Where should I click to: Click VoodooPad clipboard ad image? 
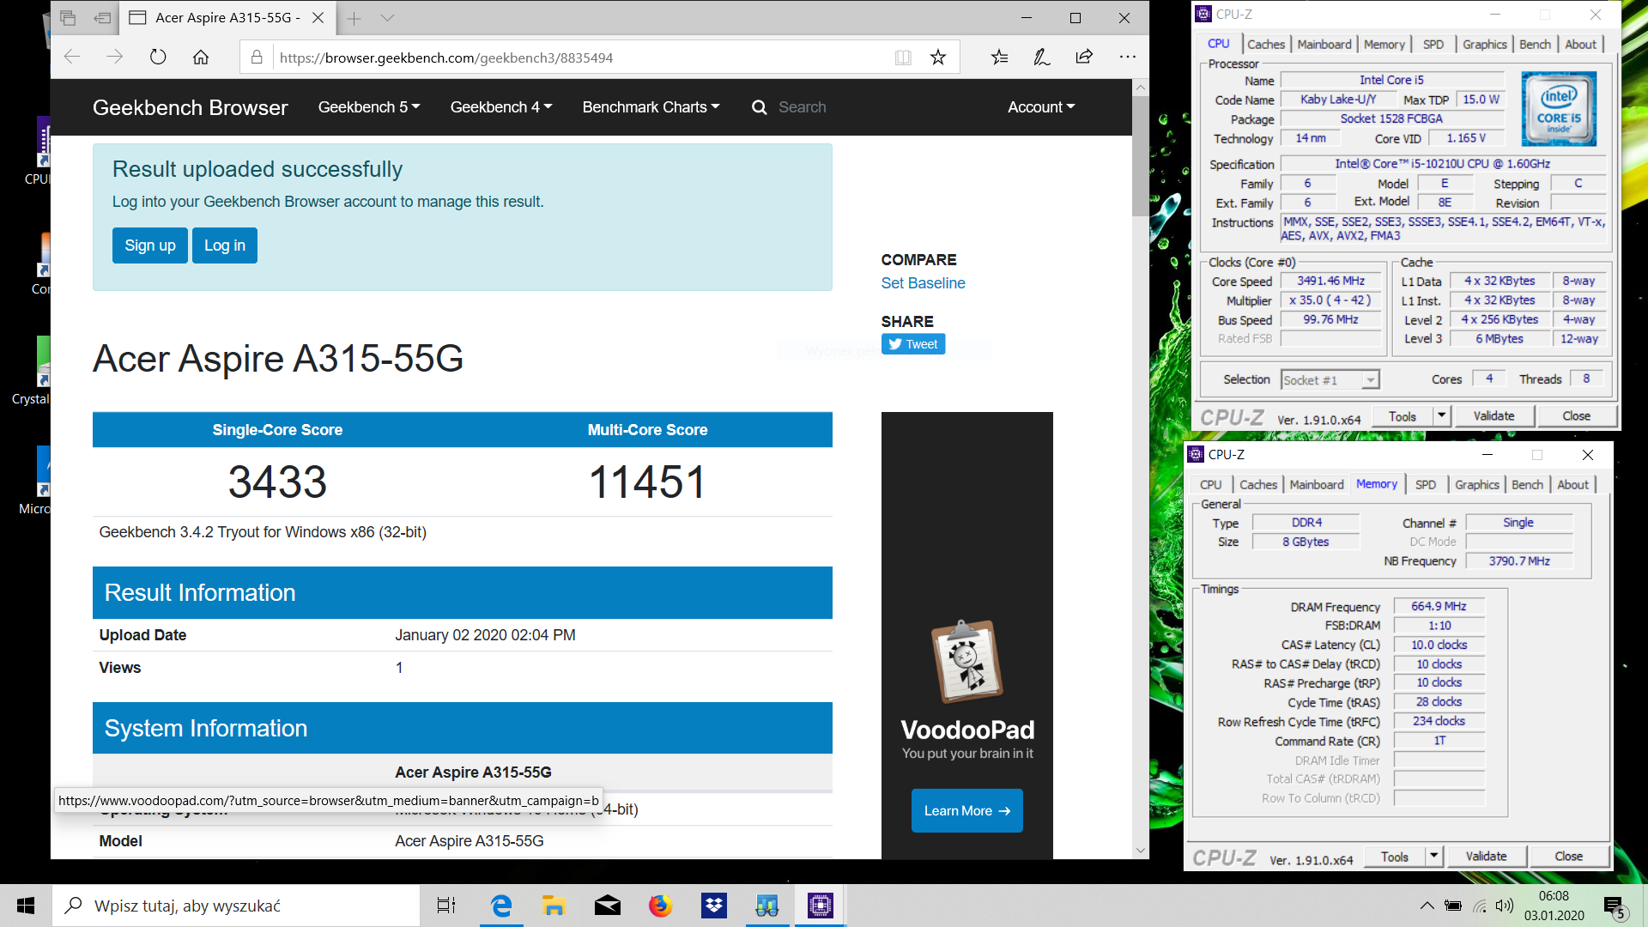[967, 662]
